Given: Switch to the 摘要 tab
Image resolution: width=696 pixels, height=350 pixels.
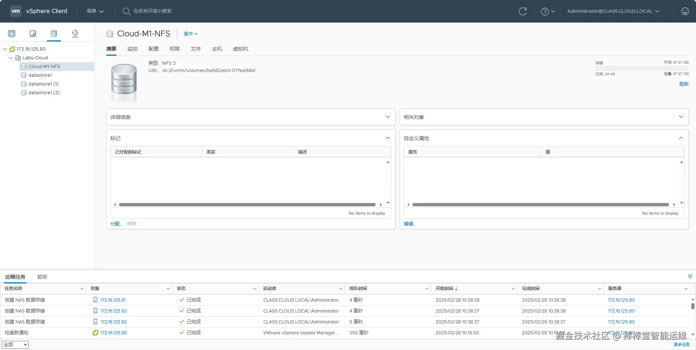Looking at the screenshot, I should pyautogui.click(x=111, y=49).
